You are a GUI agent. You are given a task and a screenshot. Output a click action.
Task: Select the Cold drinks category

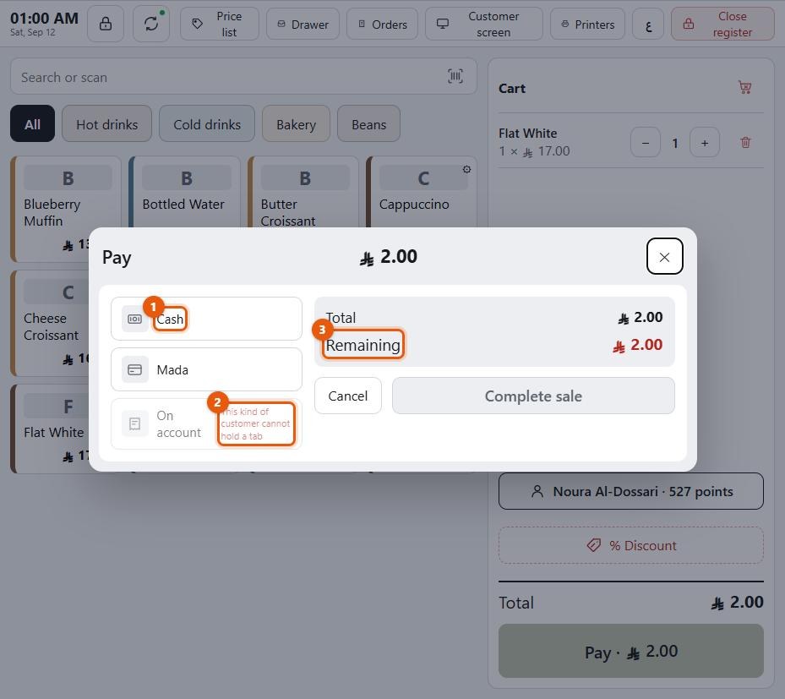[x=207, y=123]
